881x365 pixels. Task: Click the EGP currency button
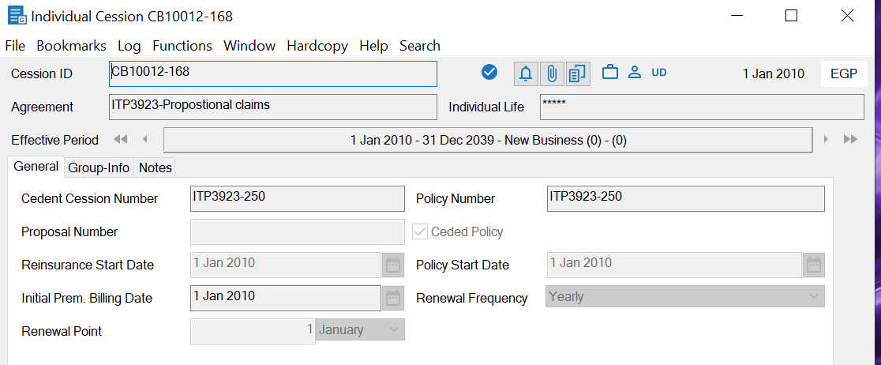coord(844,73)
